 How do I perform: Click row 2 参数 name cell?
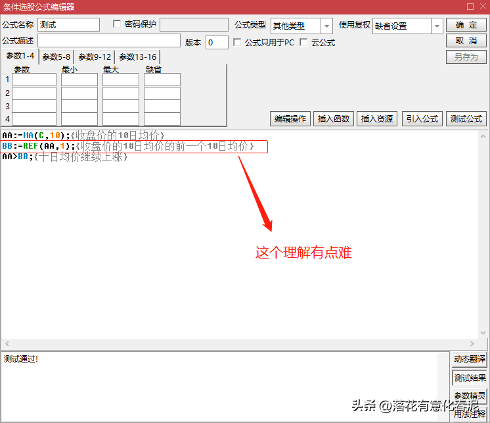[x=34, y=93]
